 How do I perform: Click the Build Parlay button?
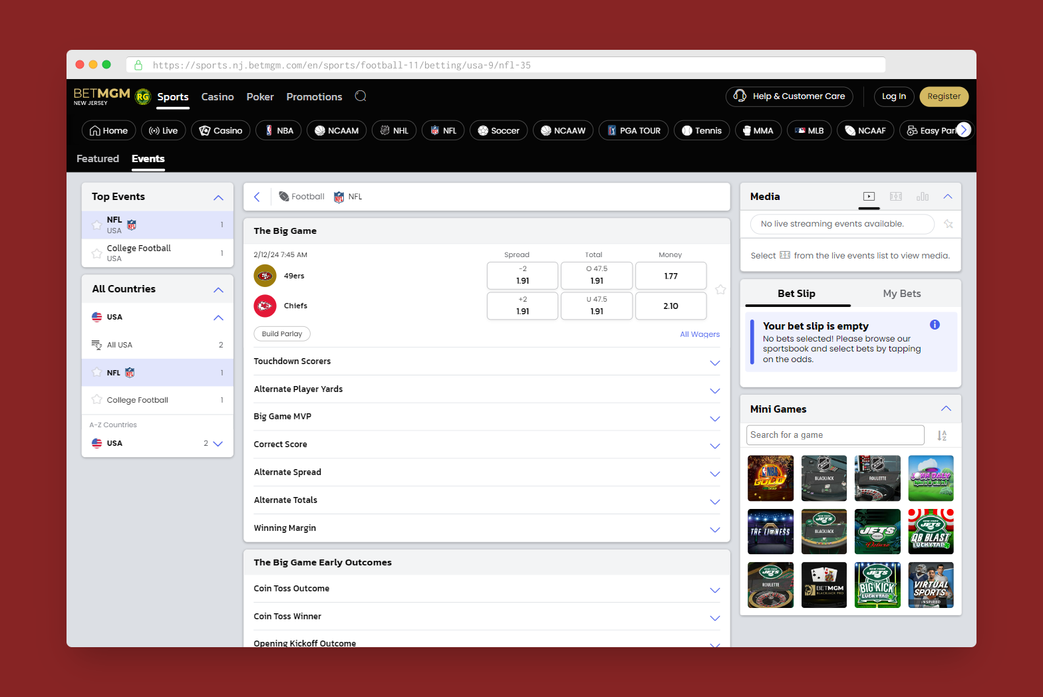(x=282, y=334)
